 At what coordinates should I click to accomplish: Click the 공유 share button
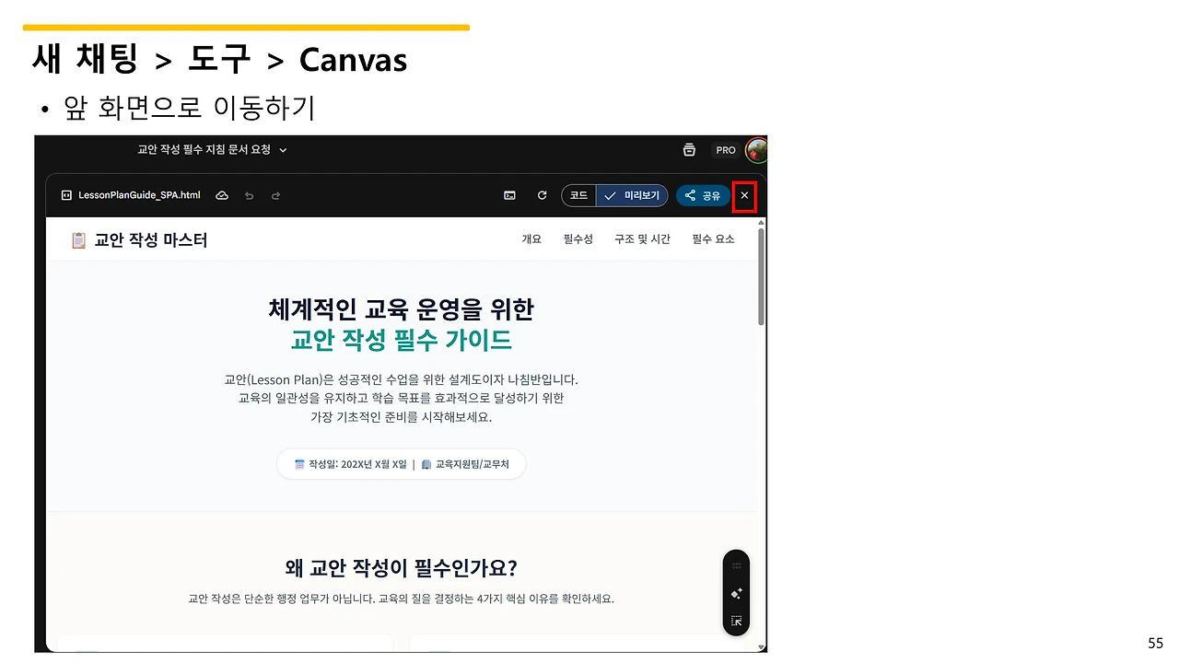pyautogui.click(x=703, y=195)
